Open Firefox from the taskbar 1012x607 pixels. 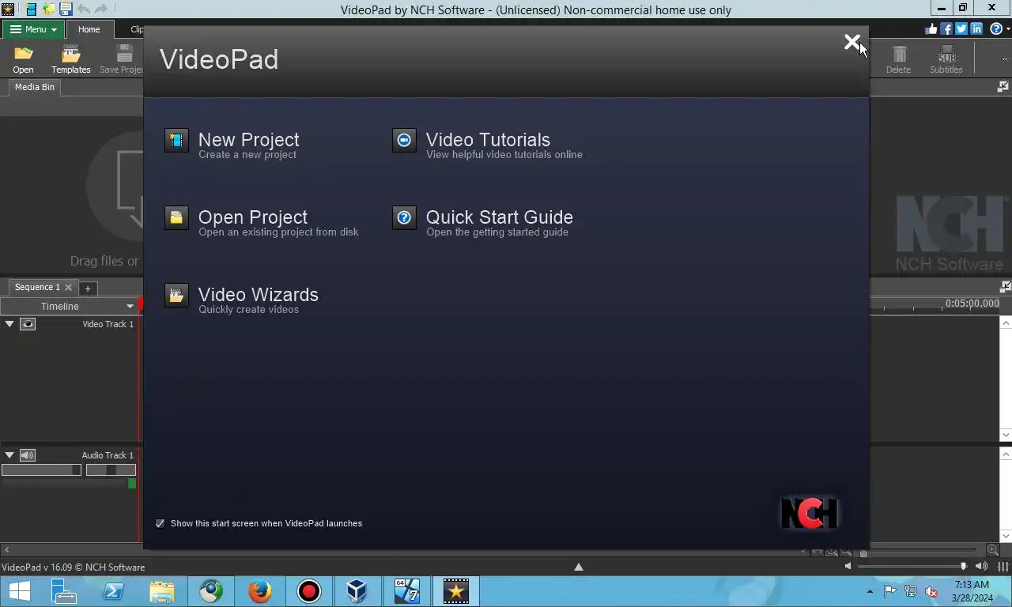[259, 591]
